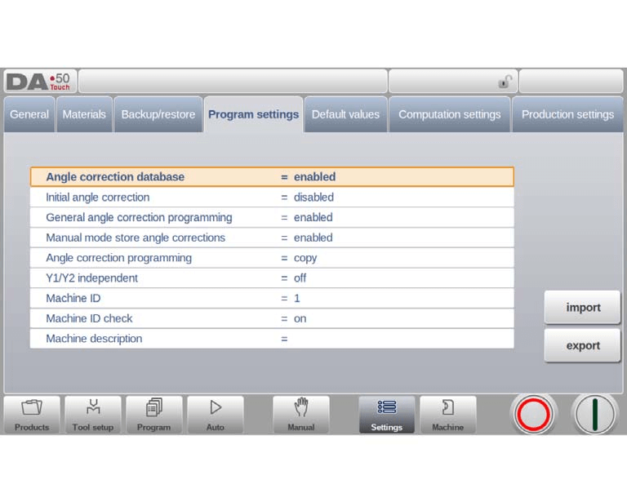
Task: Switch to the Materials tab
Action: point(84,114)
